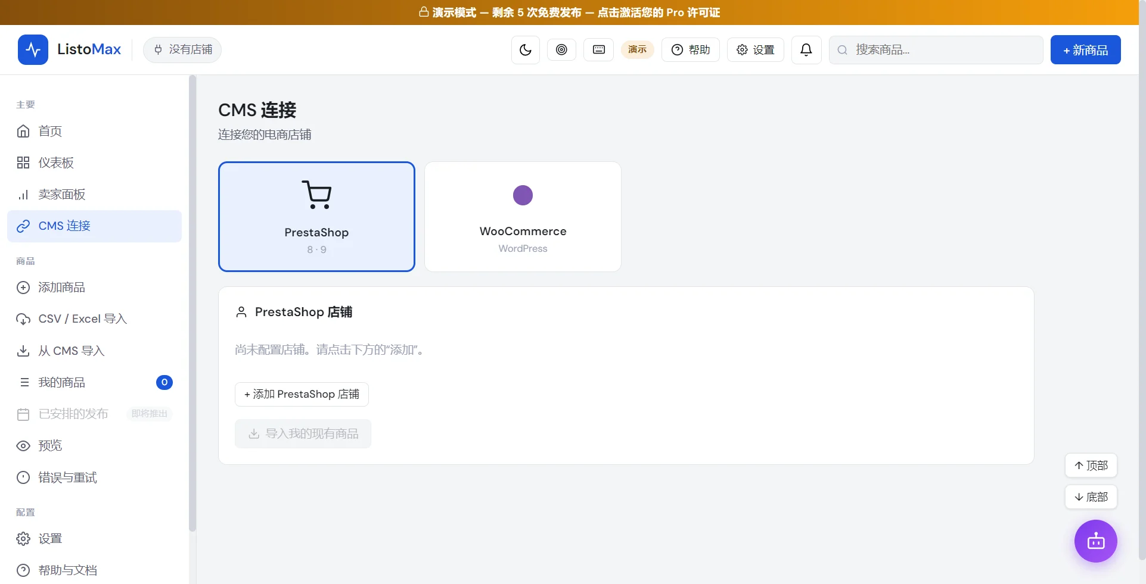Viewport: 1146px width, 584px height.
Task: Open keyboard shortcuts icon button
Action: coord(599,50)
